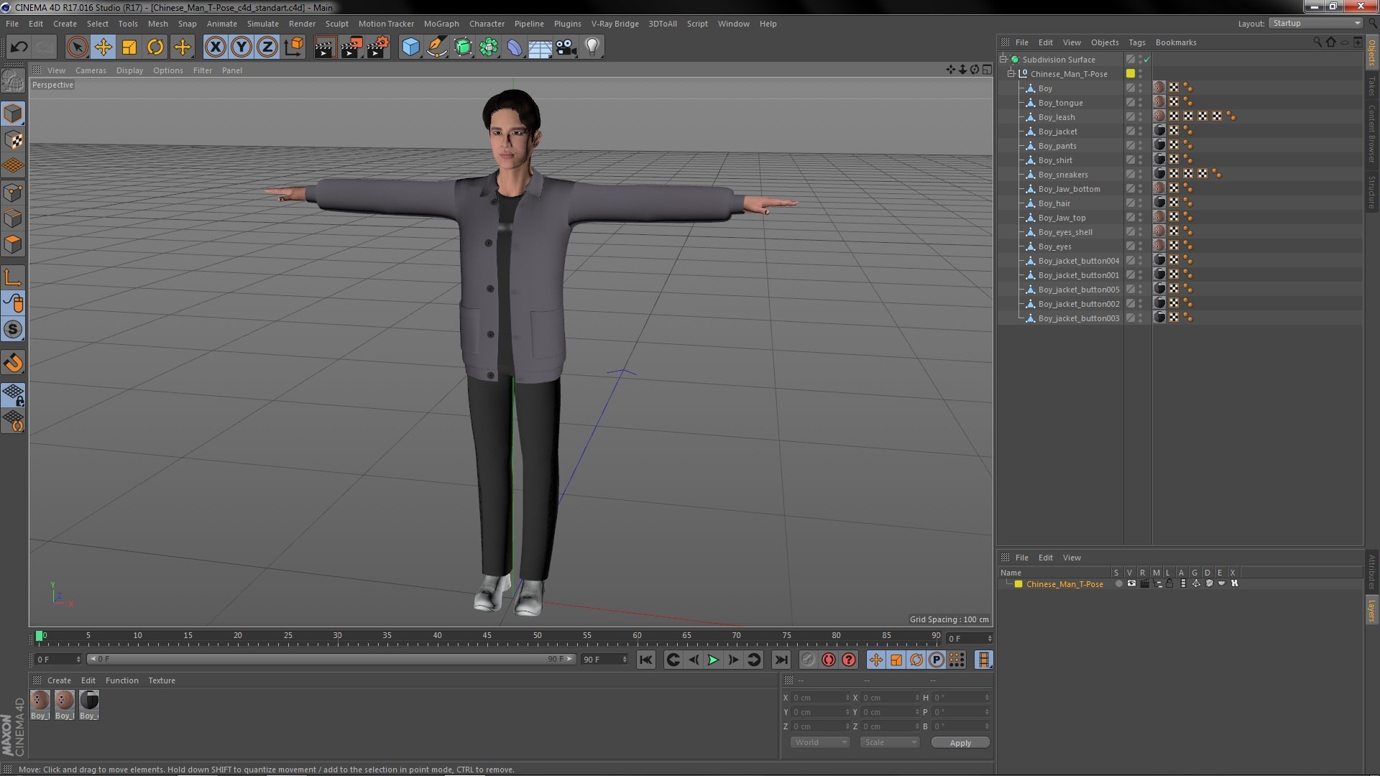This screenshot has height=776, width=1380.
Task: Add a floor/environment object icon
Action: pyautogui.click(x=540, y=47)
